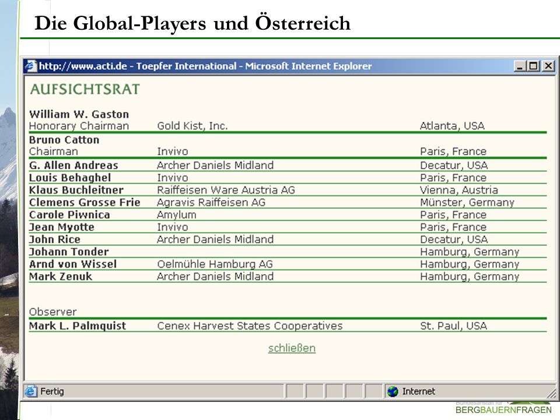Viewport: 560px width, 420px height.
Task: Select the name Arnd von Wissel
Action: click(x=73, y=264)
